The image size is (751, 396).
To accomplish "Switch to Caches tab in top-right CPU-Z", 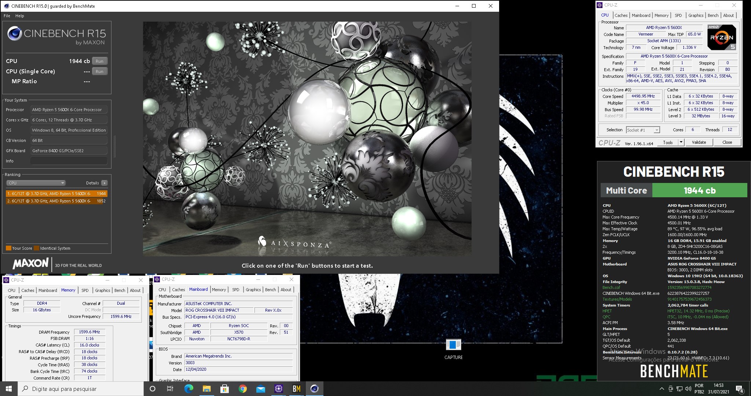I will point(621,15).
